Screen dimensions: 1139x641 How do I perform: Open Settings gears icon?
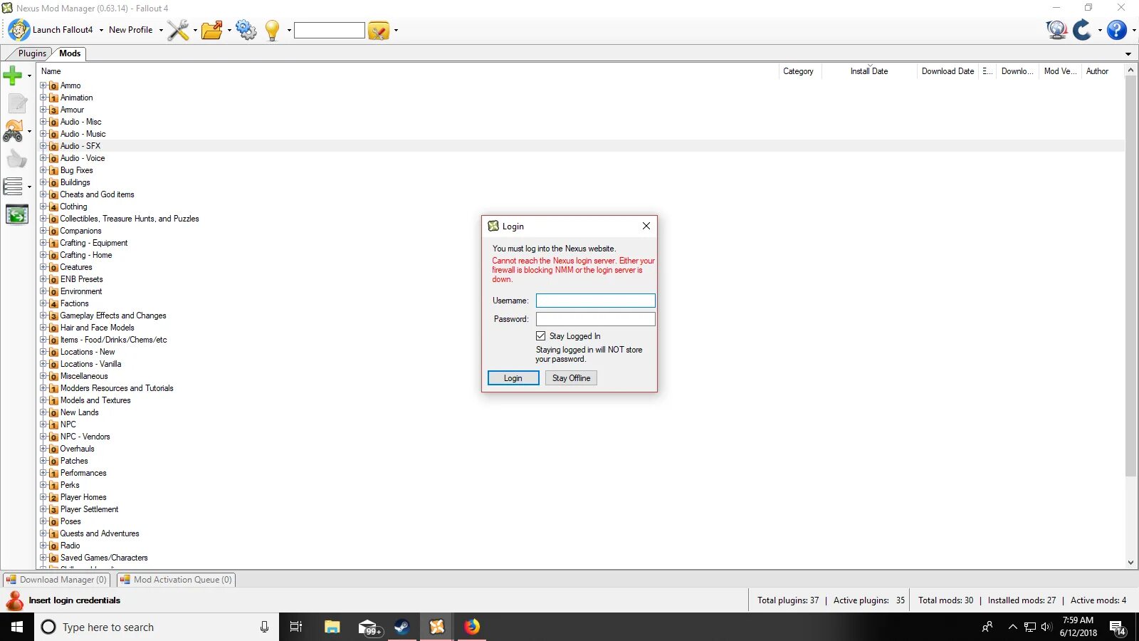pyautogui.click(x=246, y=30)
